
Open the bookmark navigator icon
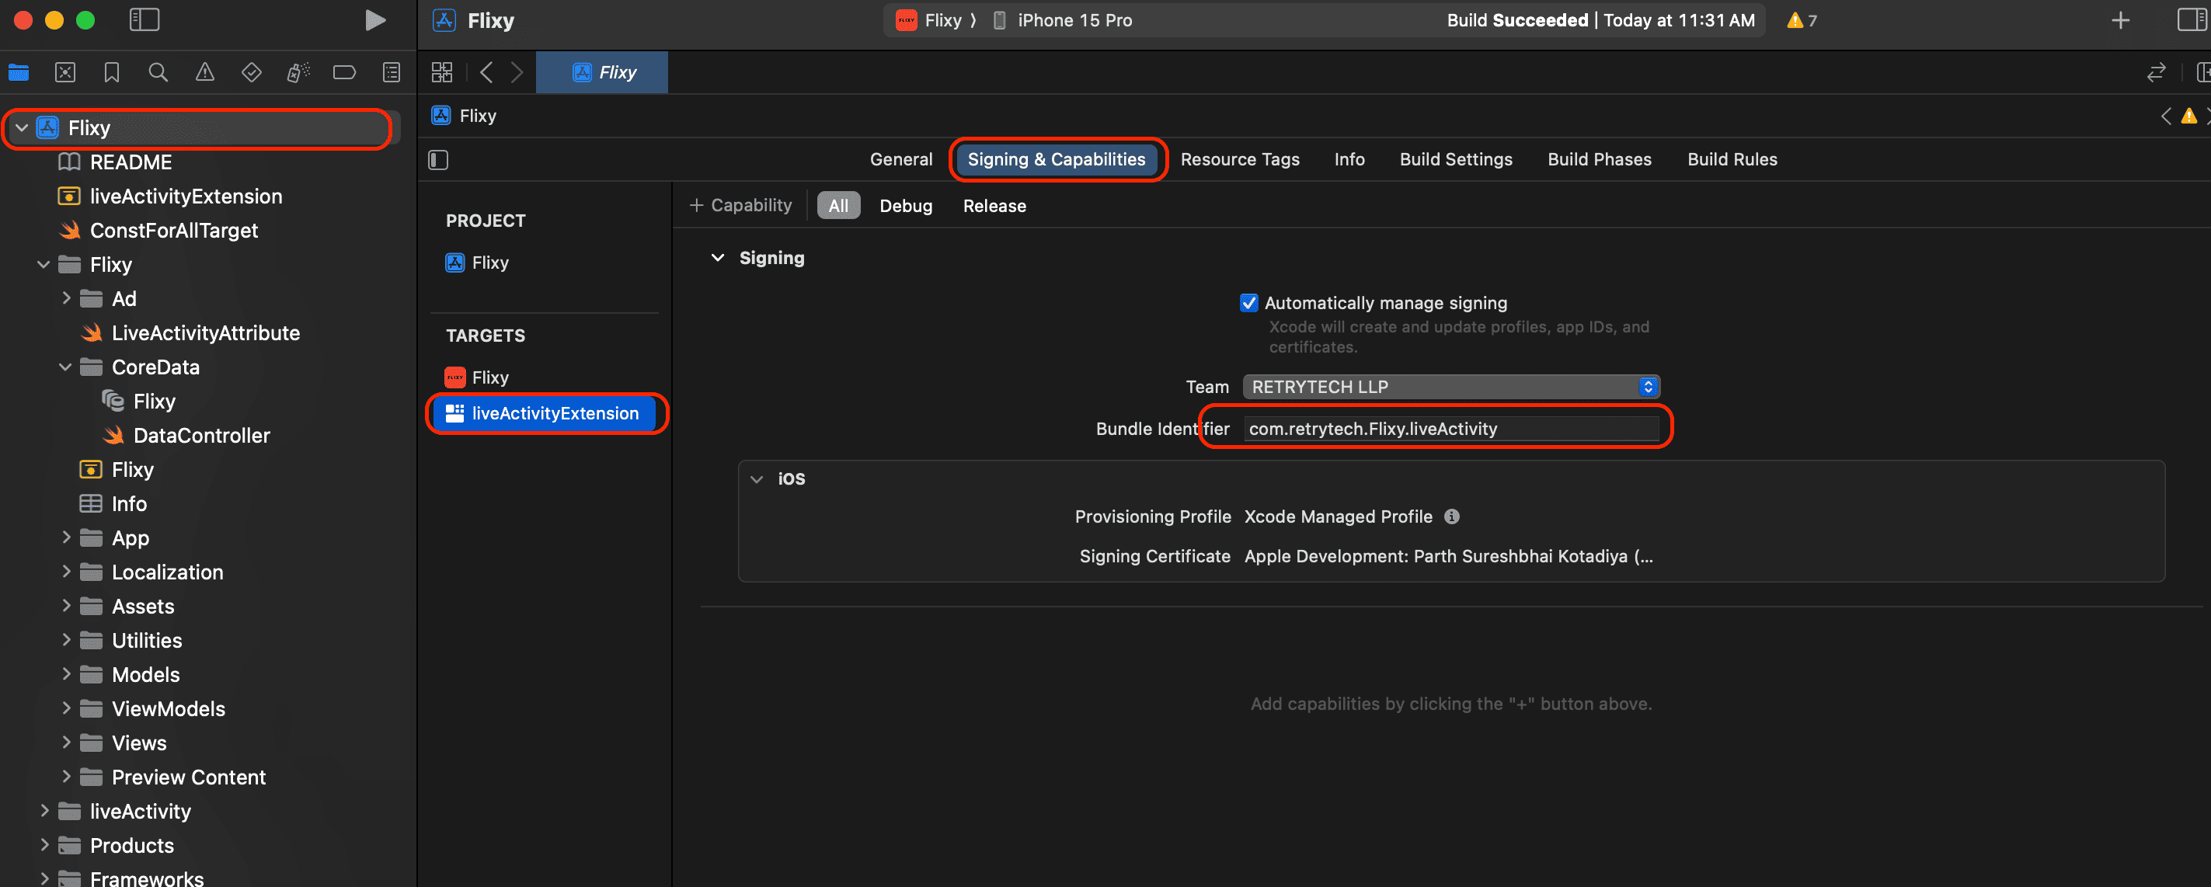pyautogui.click(x=112, y=73)
